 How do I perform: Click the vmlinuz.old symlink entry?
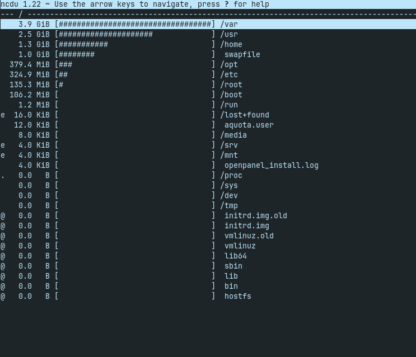coord(208,236)
